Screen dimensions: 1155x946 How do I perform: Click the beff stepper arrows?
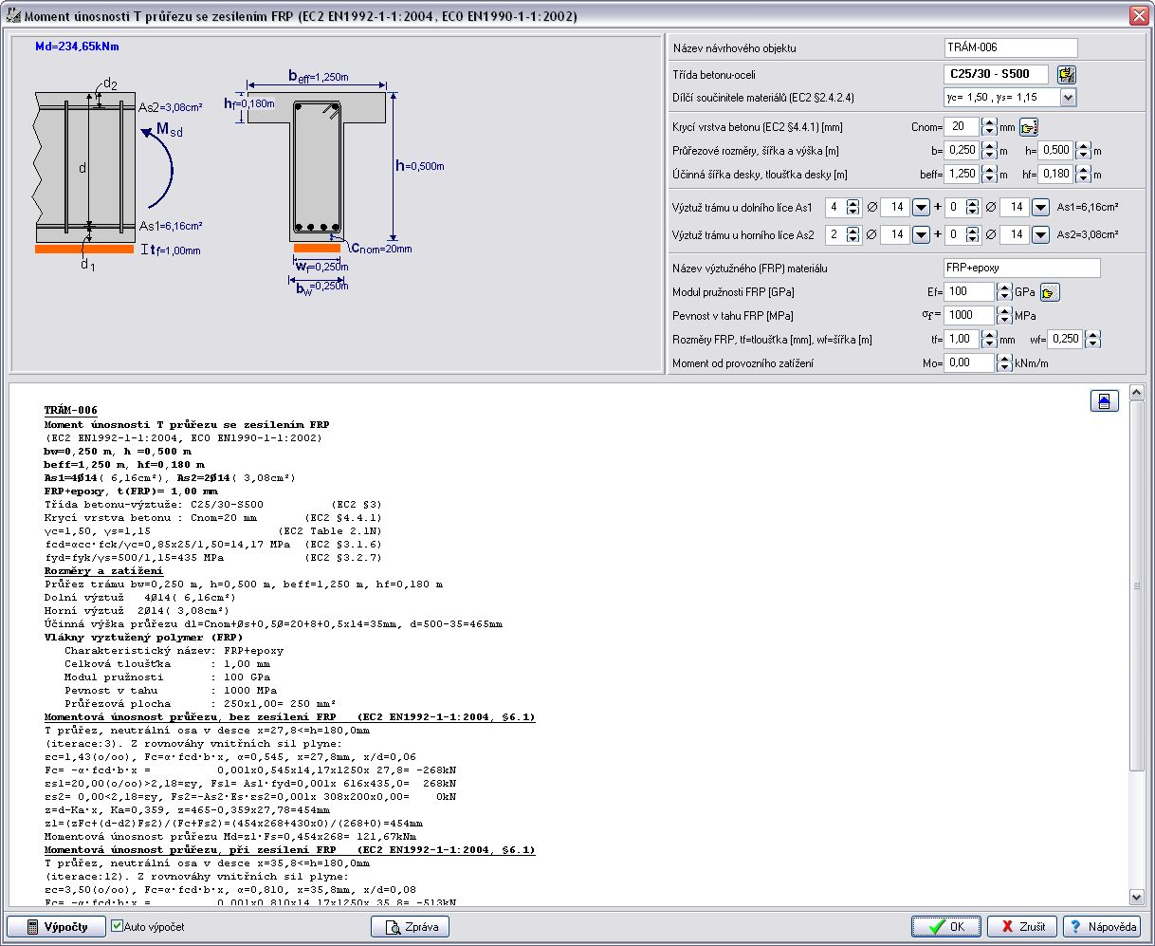pyautogui.click(x=989, y=174)
